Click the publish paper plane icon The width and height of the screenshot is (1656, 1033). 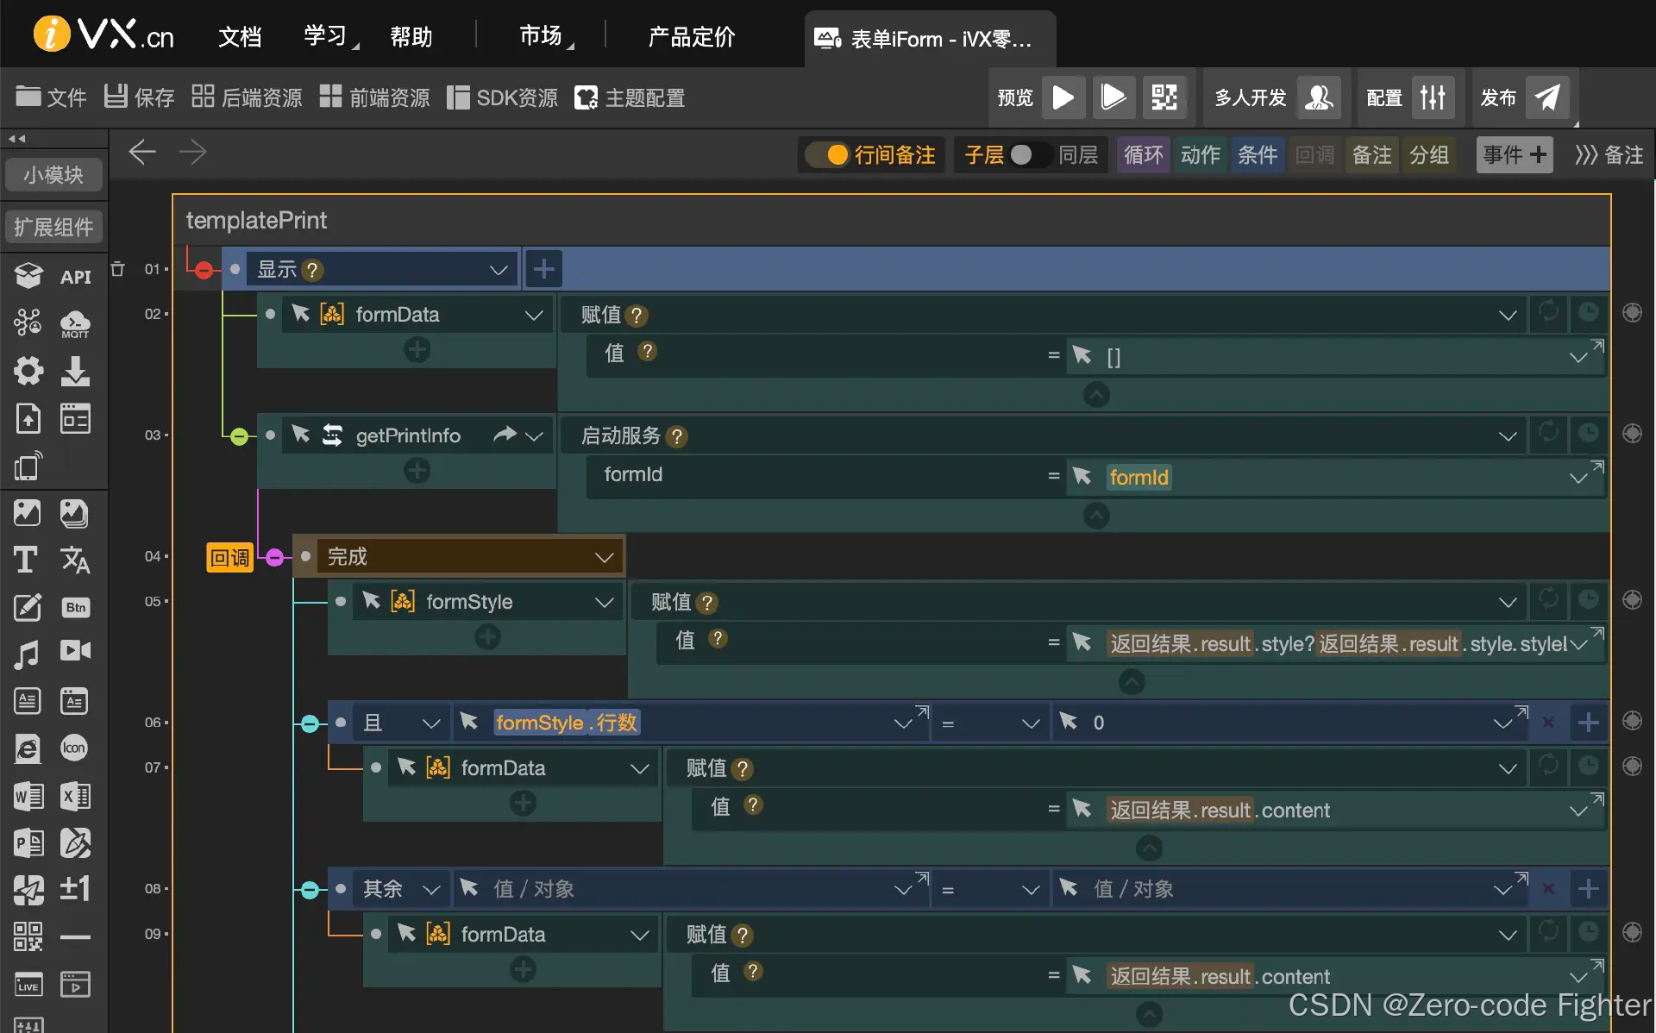(1547, 97)
